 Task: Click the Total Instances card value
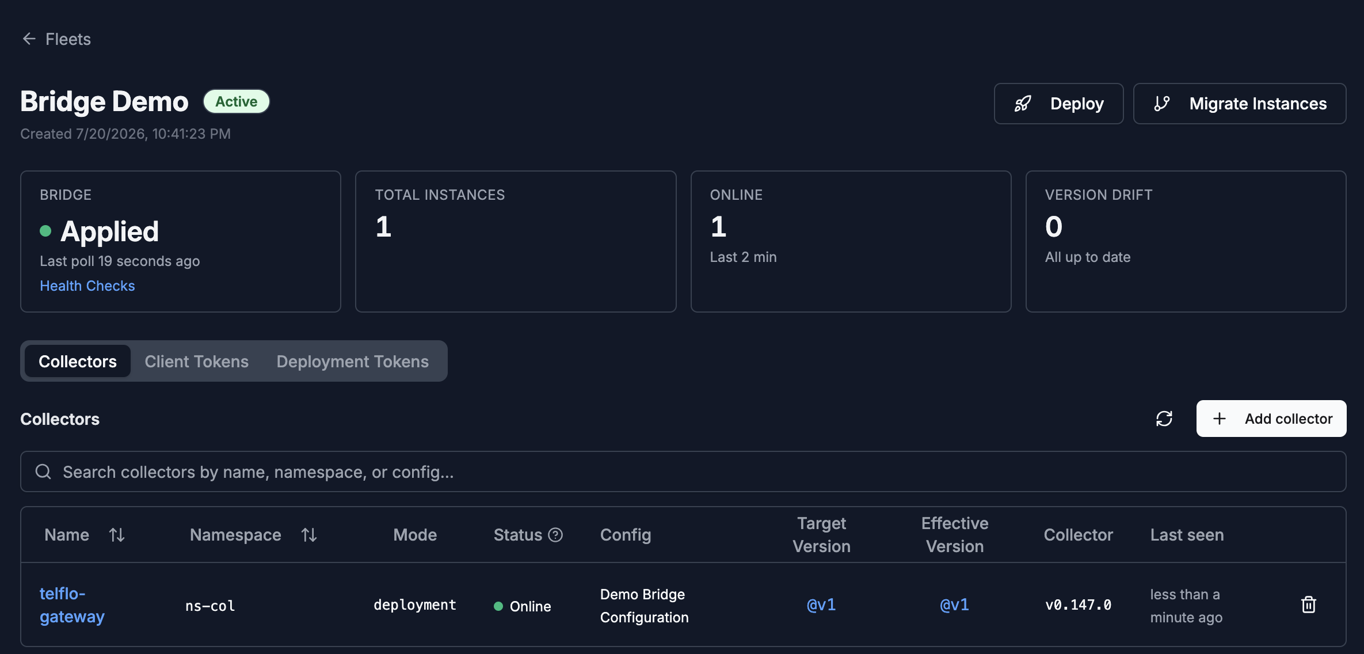[x=383, y=226]
